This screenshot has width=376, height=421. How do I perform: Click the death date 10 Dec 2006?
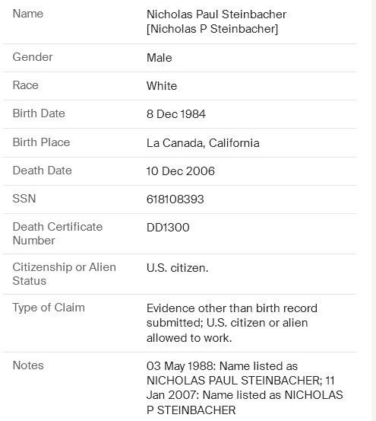181,171
